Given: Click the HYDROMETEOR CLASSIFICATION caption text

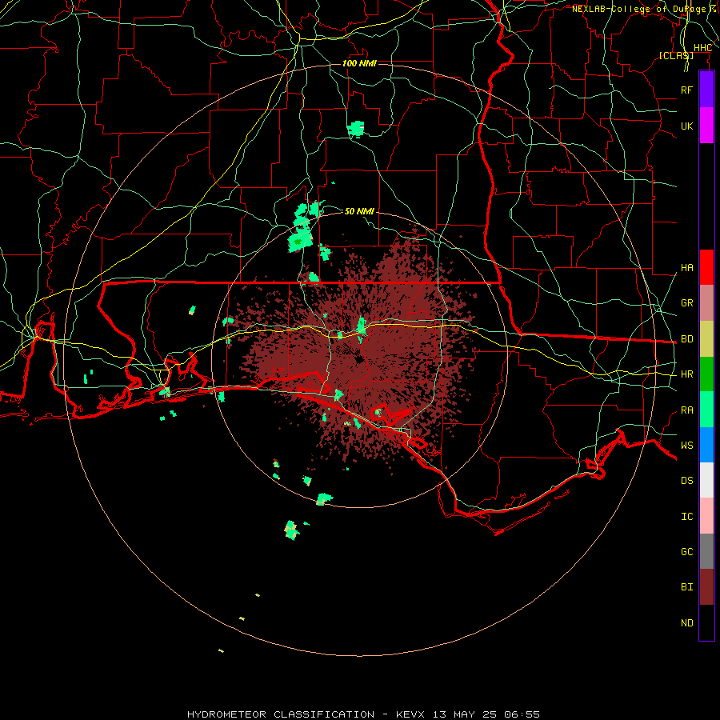Looking at the screenshot, I should [281, 714].
